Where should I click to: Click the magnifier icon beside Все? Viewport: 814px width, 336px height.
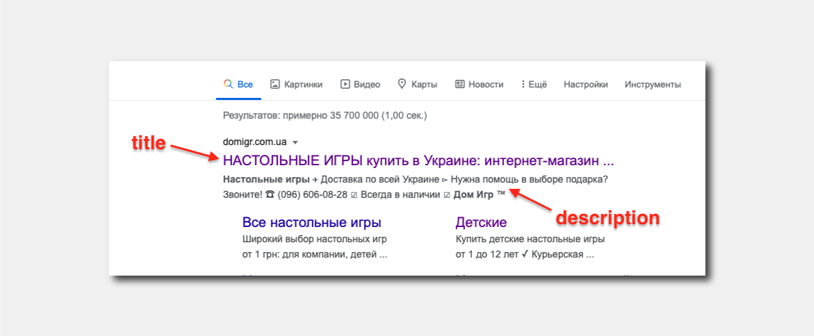coord(227,84)
